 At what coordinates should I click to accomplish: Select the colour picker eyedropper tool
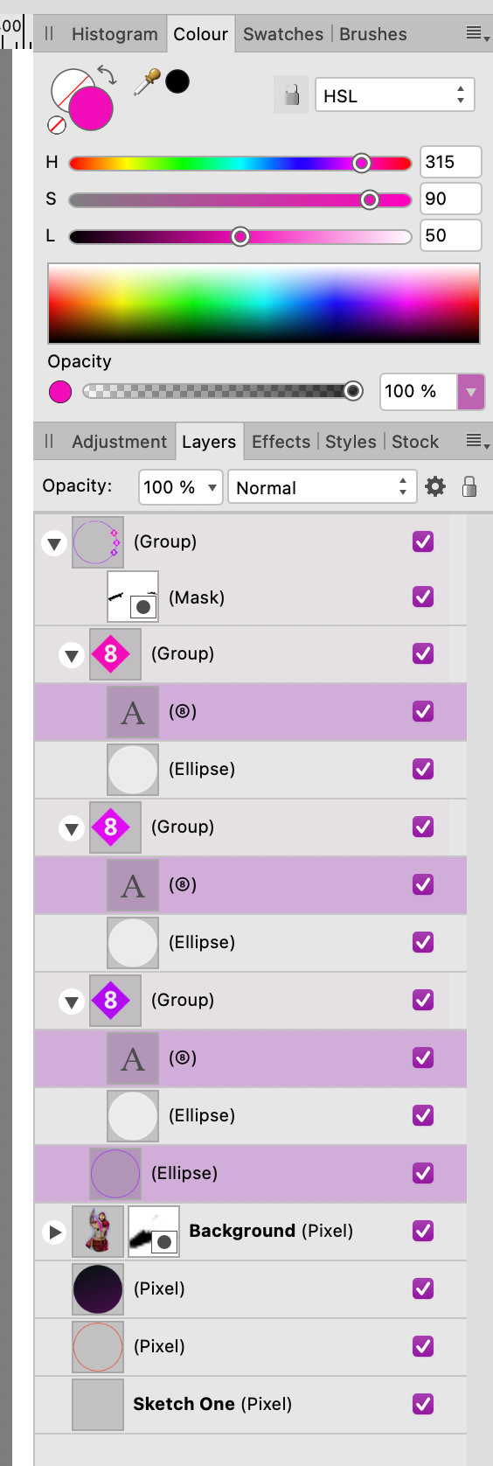tap(146, 82)
